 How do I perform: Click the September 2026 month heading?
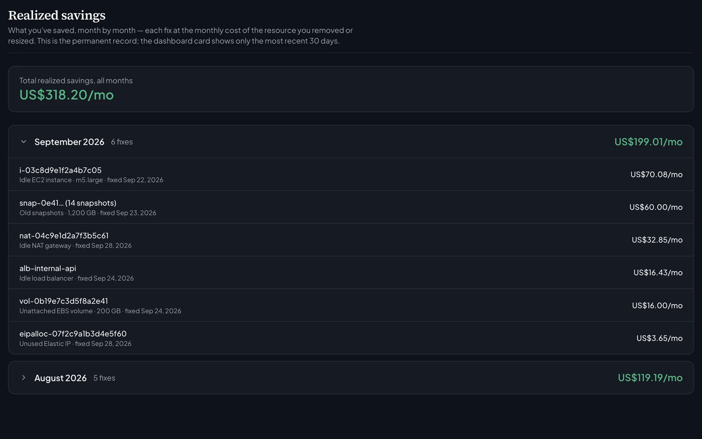point(69,142)
